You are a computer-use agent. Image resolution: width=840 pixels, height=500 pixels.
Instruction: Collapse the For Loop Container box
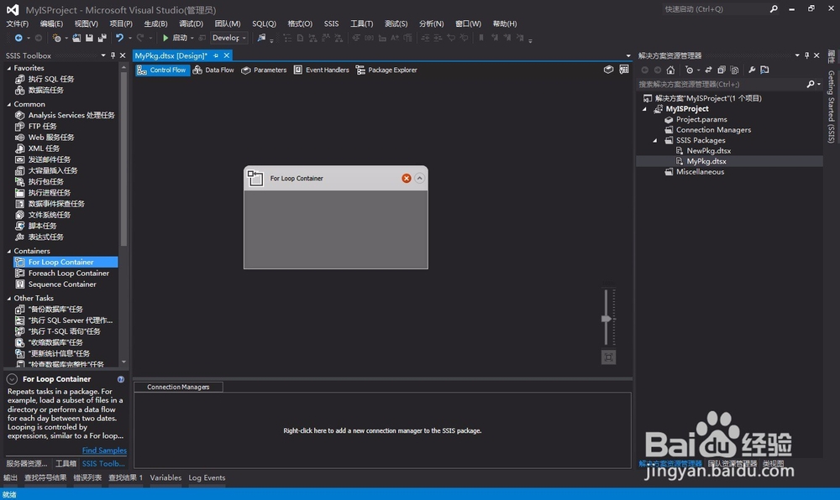(x=419, y=178)
